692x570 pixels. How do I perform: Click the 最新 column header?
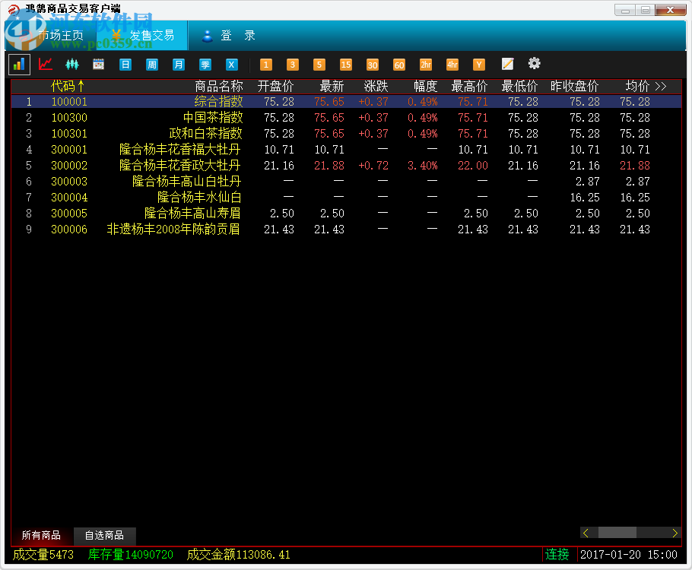[x=332, y=86]
